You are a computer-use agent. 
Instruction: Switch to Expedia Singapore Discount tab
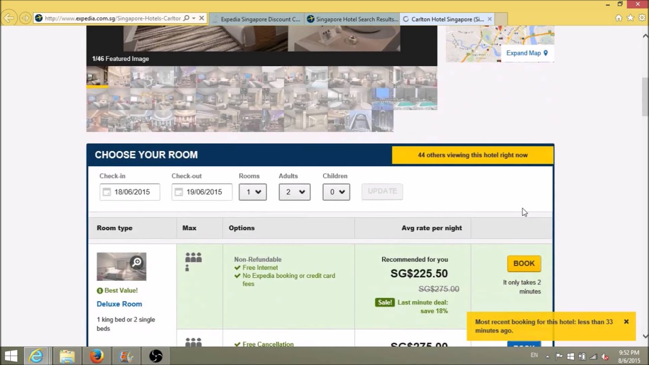pos(256,19)
